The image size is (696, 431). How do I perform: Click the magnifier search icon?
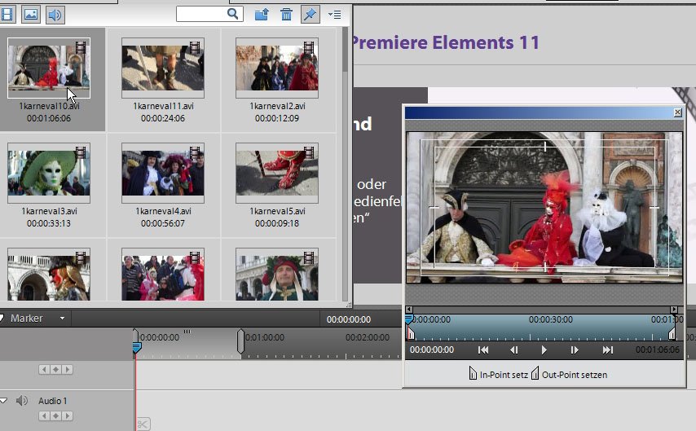click(232, 14)
